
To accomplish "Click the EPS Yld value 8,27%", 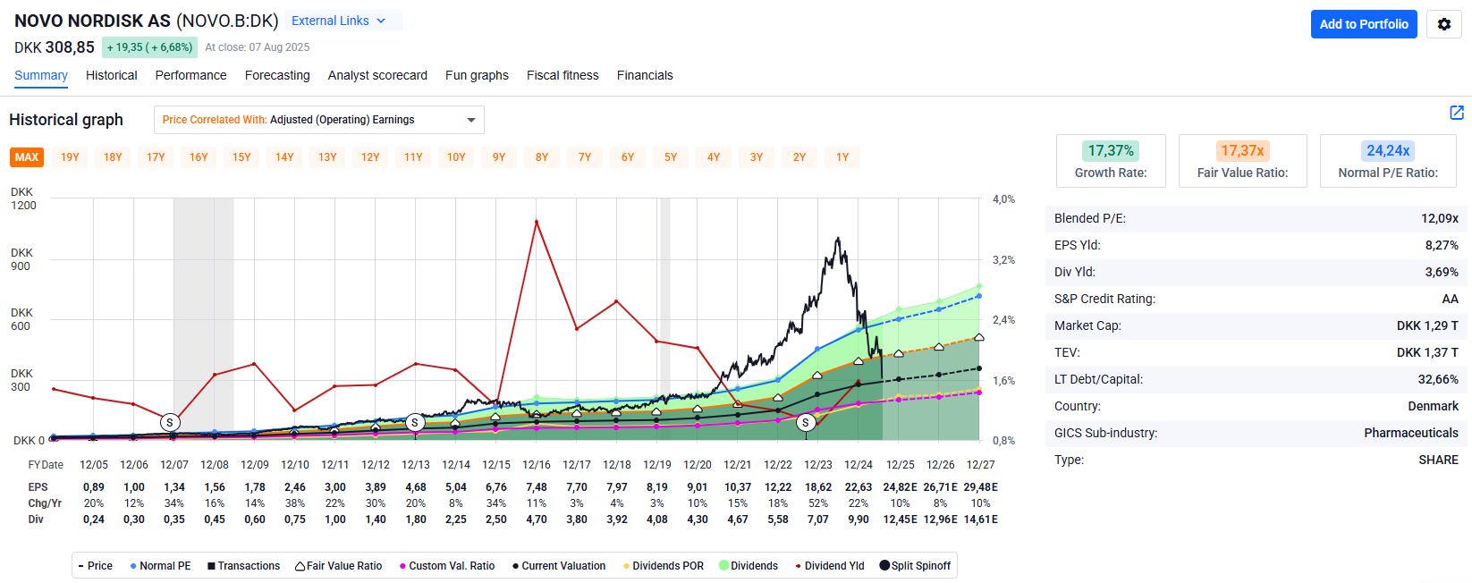I will point(1442,245).
